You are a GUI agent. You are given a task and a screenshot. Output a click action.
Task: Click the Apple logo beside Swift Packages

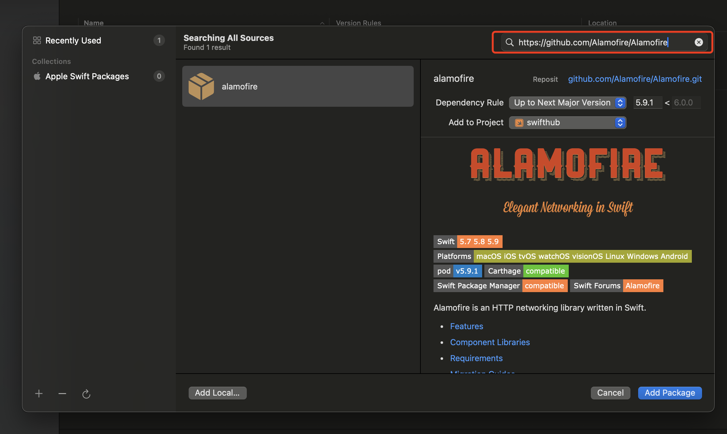pos(37,76)
